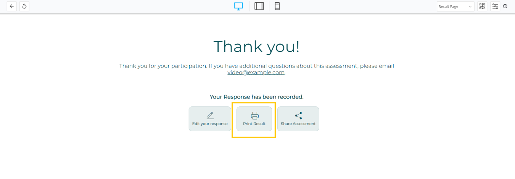Click the "Thank you!" heading
Viewport: 515px width, 179px height.
pos(256,47)
